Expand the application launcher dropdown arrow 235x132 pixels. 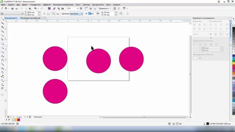click(127, 8)
